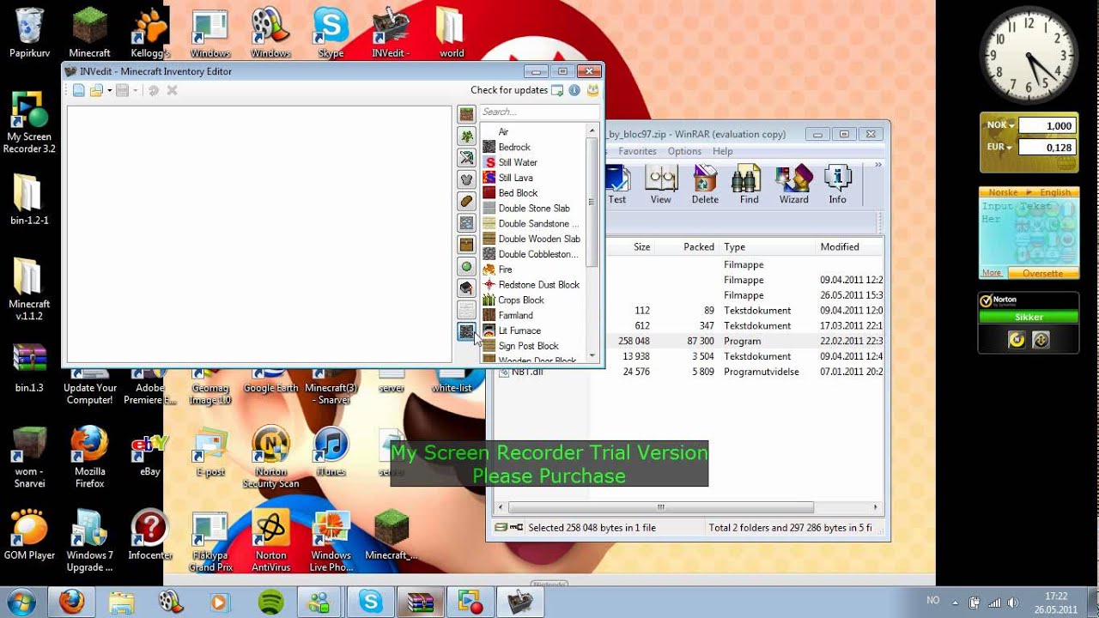
Task: Expand the Open file dropdown arrow in INVedit
Action: pos(109,90)
